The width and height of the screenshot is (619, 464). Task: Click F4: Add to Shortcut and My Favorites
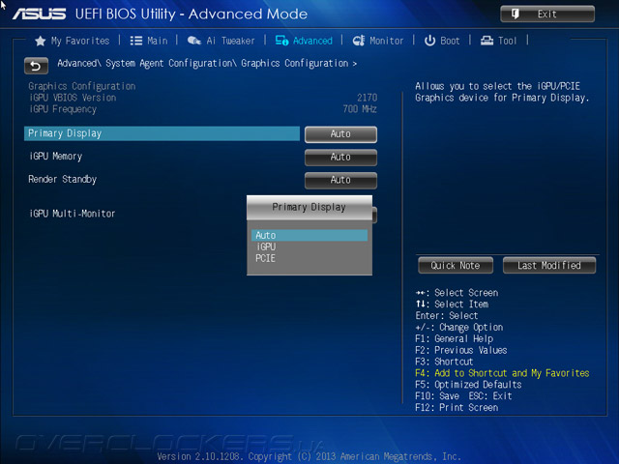click(x=502, y=373)
